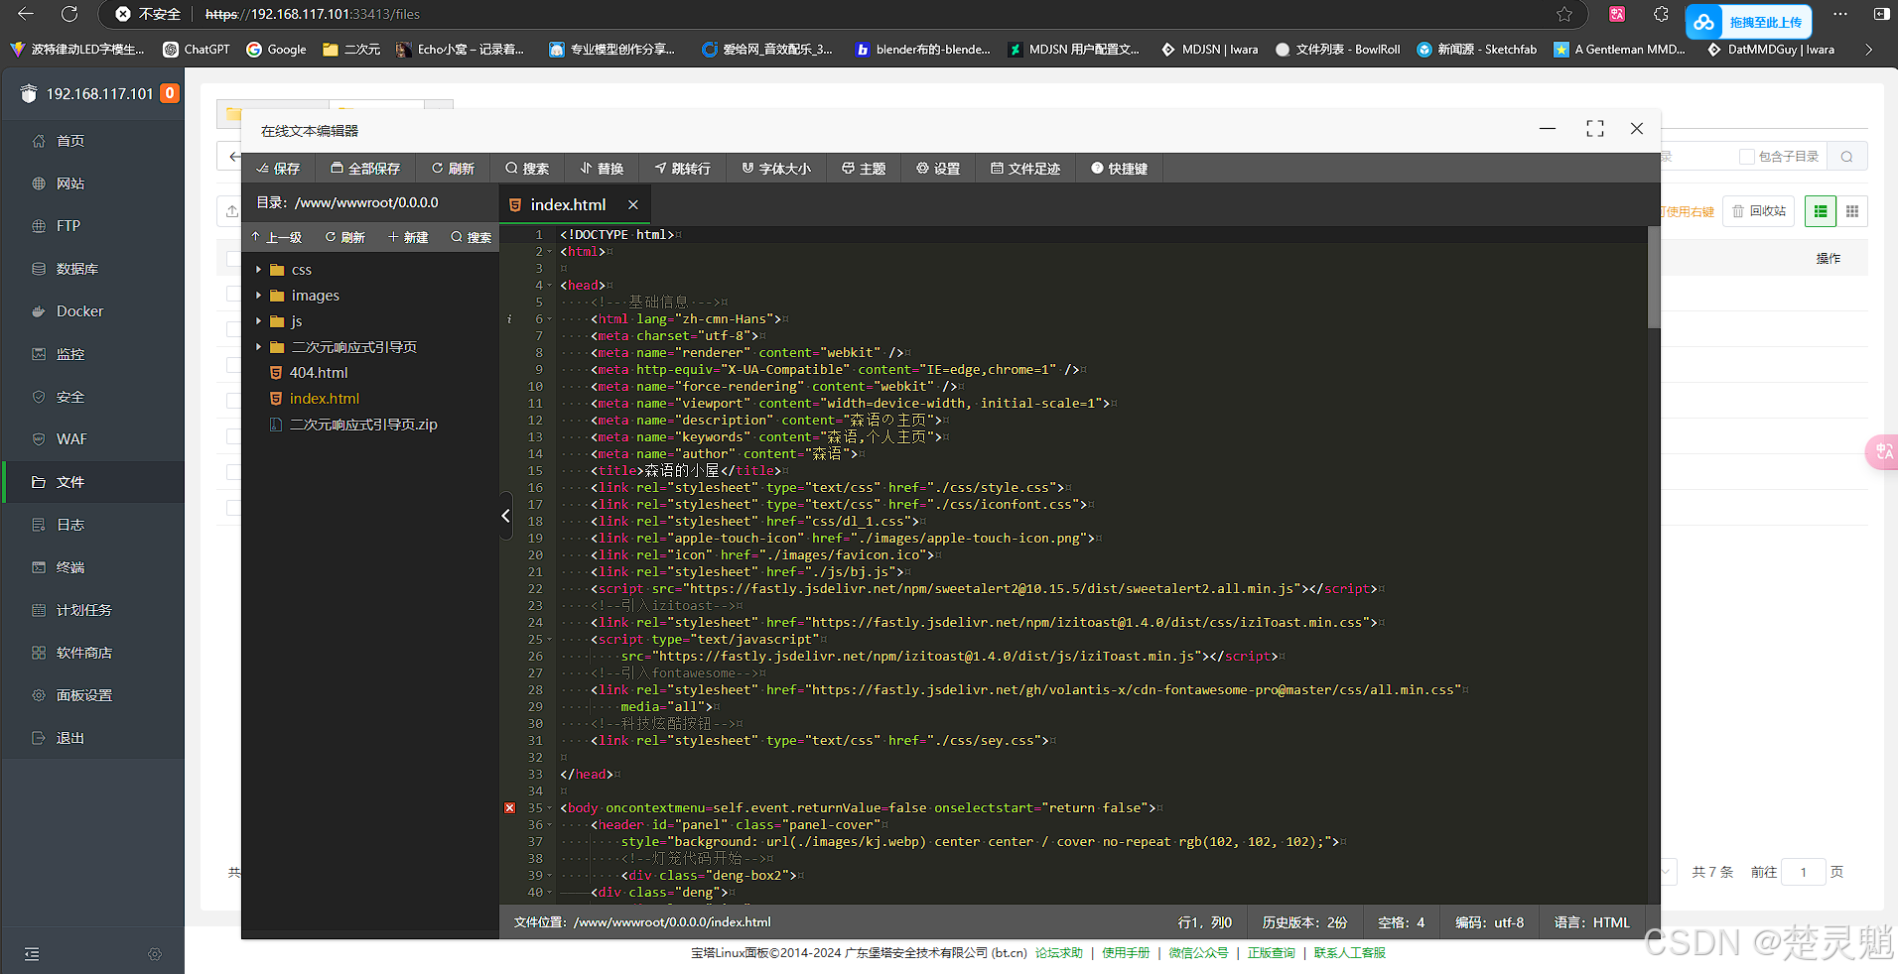Change 语言: HTML language mode

[x=1591, y=922]
